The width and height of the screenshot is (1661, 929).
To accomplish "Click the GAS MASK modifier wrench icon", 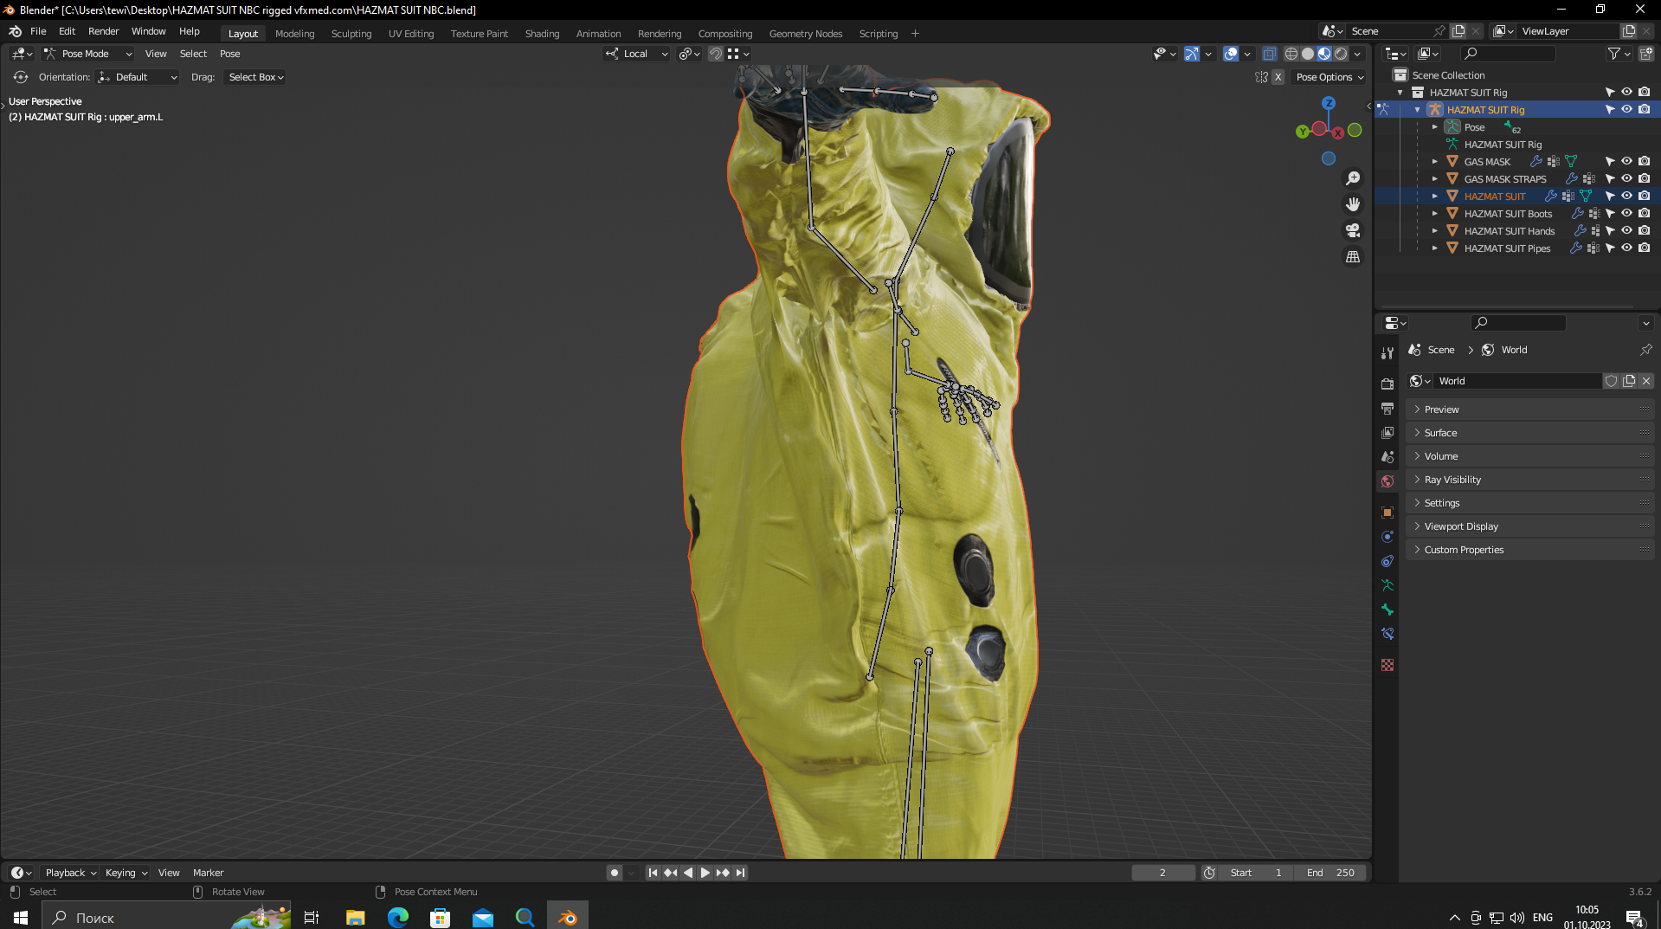I will 1536,162.
